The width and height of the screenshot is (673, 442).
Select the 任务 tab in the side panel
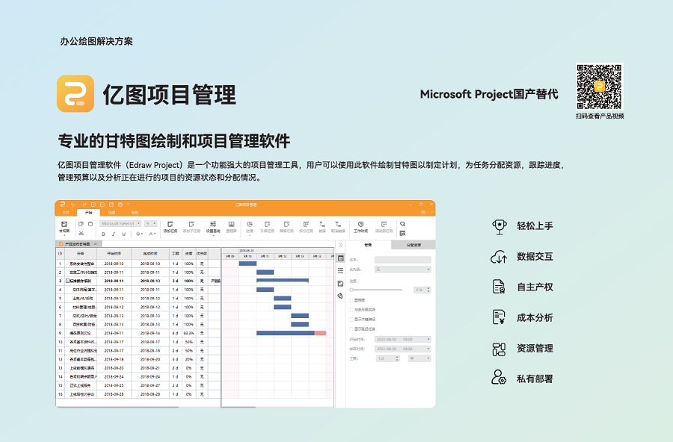368,245
